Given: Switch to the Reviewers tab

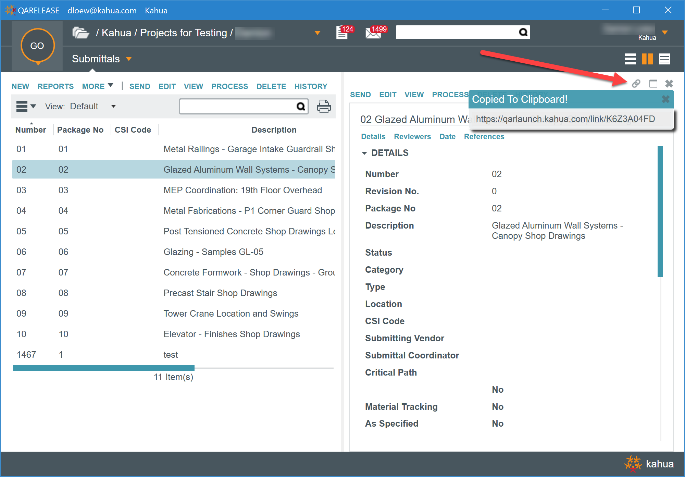Looking at the screenshot, I should [x=412, y=137].
